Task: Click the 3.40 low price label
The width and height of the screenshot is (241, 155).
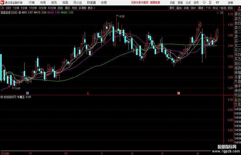Action: click(18, 88)
